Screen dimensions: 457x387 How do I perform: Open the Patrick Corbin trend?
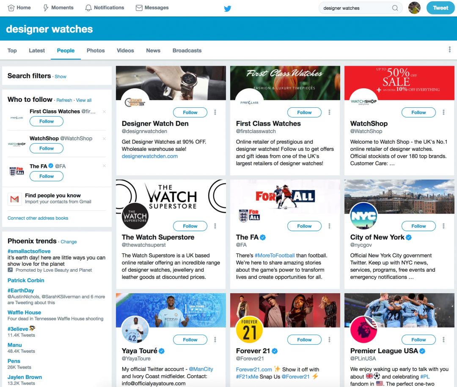tap(26, 281)
